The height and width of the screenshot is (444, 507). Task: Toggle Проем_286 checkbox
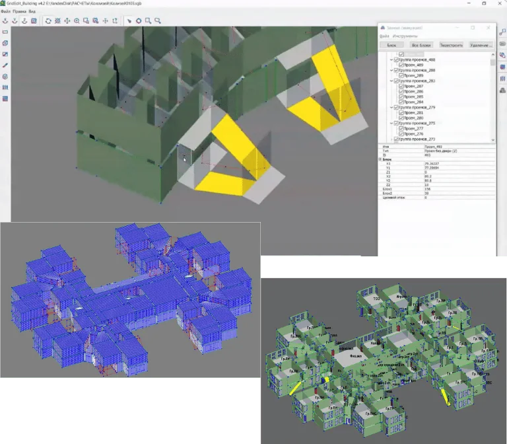(401, 92)
